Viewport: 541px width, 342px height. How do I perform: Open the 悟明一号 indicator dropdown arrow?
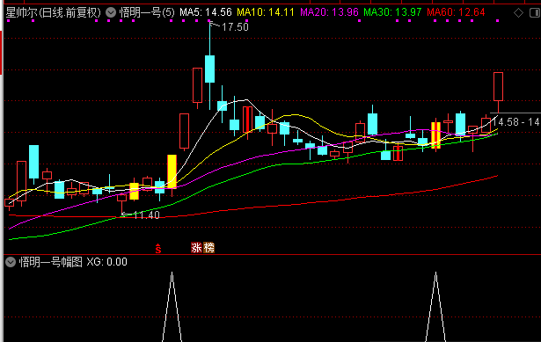(x=111, y=13)
